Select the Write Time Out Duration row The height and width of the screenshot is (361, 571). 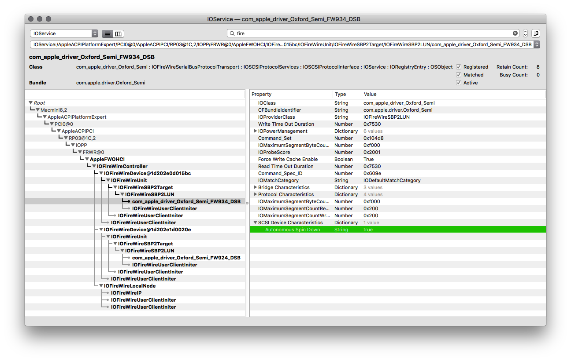tap(398, 124)
